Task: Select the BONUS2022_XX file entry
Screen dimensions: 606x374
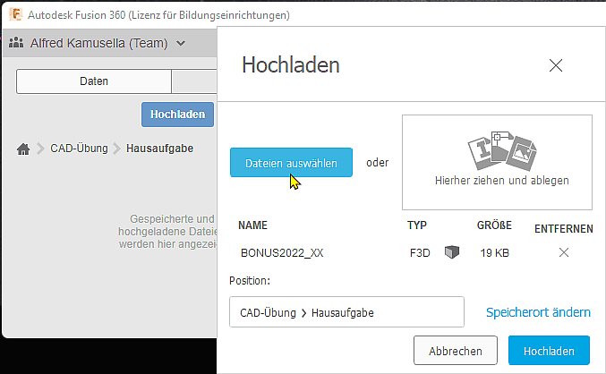Action: coord(282,253)
